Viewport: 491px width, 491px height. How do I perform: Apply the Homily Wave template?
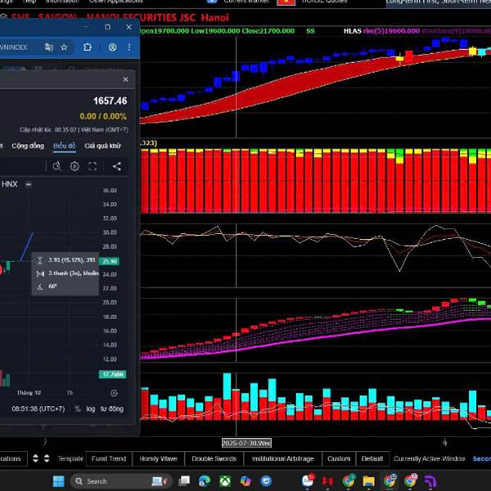pyautogui.click(x=158, y=459)
